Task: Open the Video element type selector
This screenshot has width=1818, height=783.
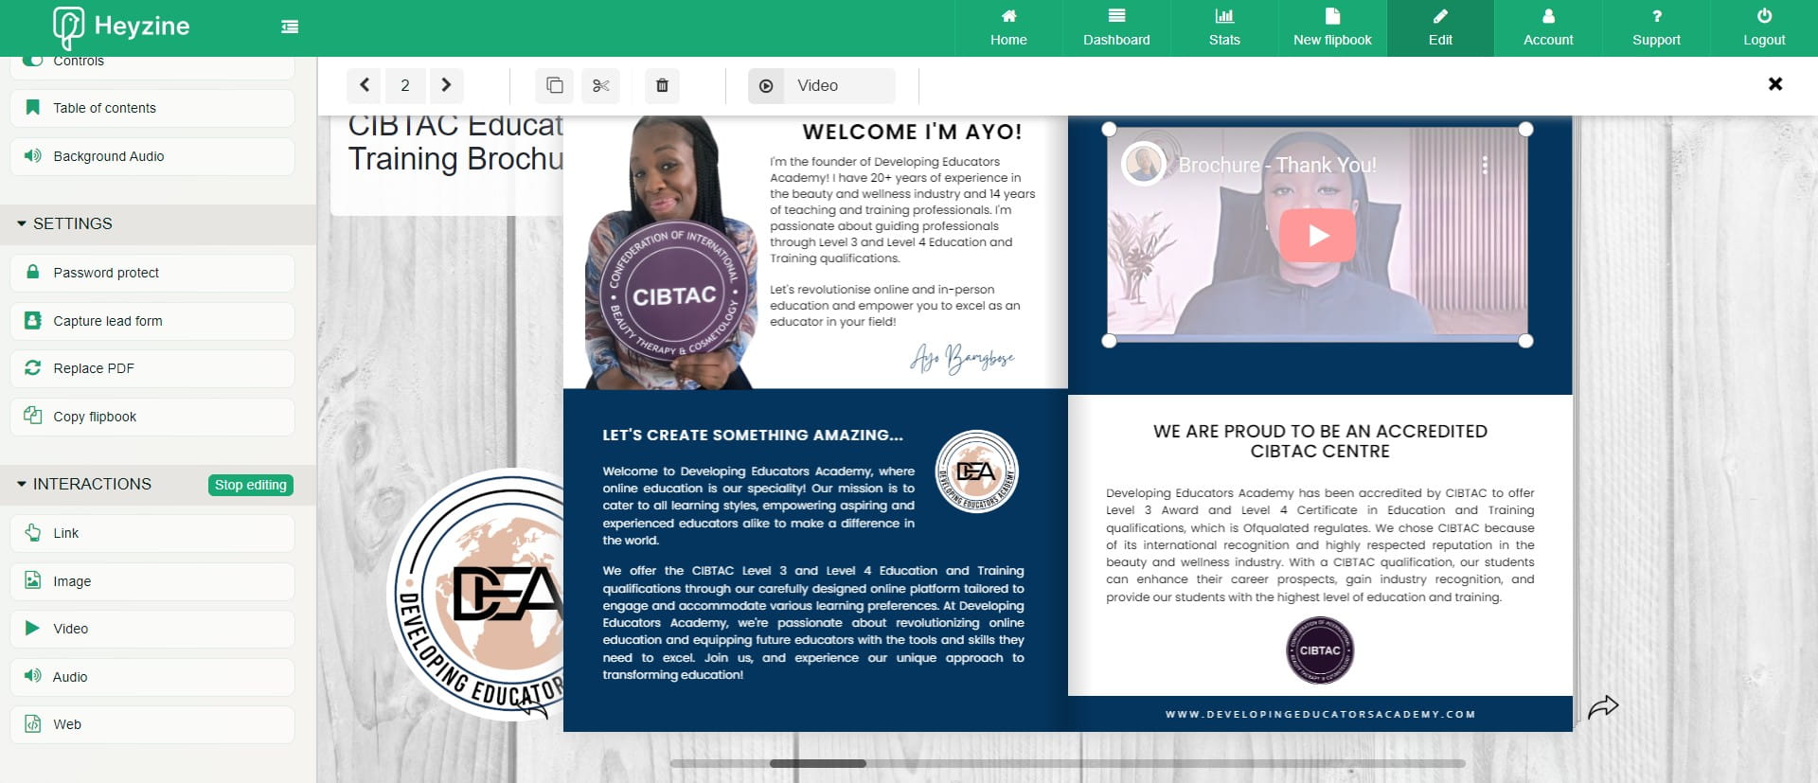Action: pyautogui.click(x=820, y=85)
